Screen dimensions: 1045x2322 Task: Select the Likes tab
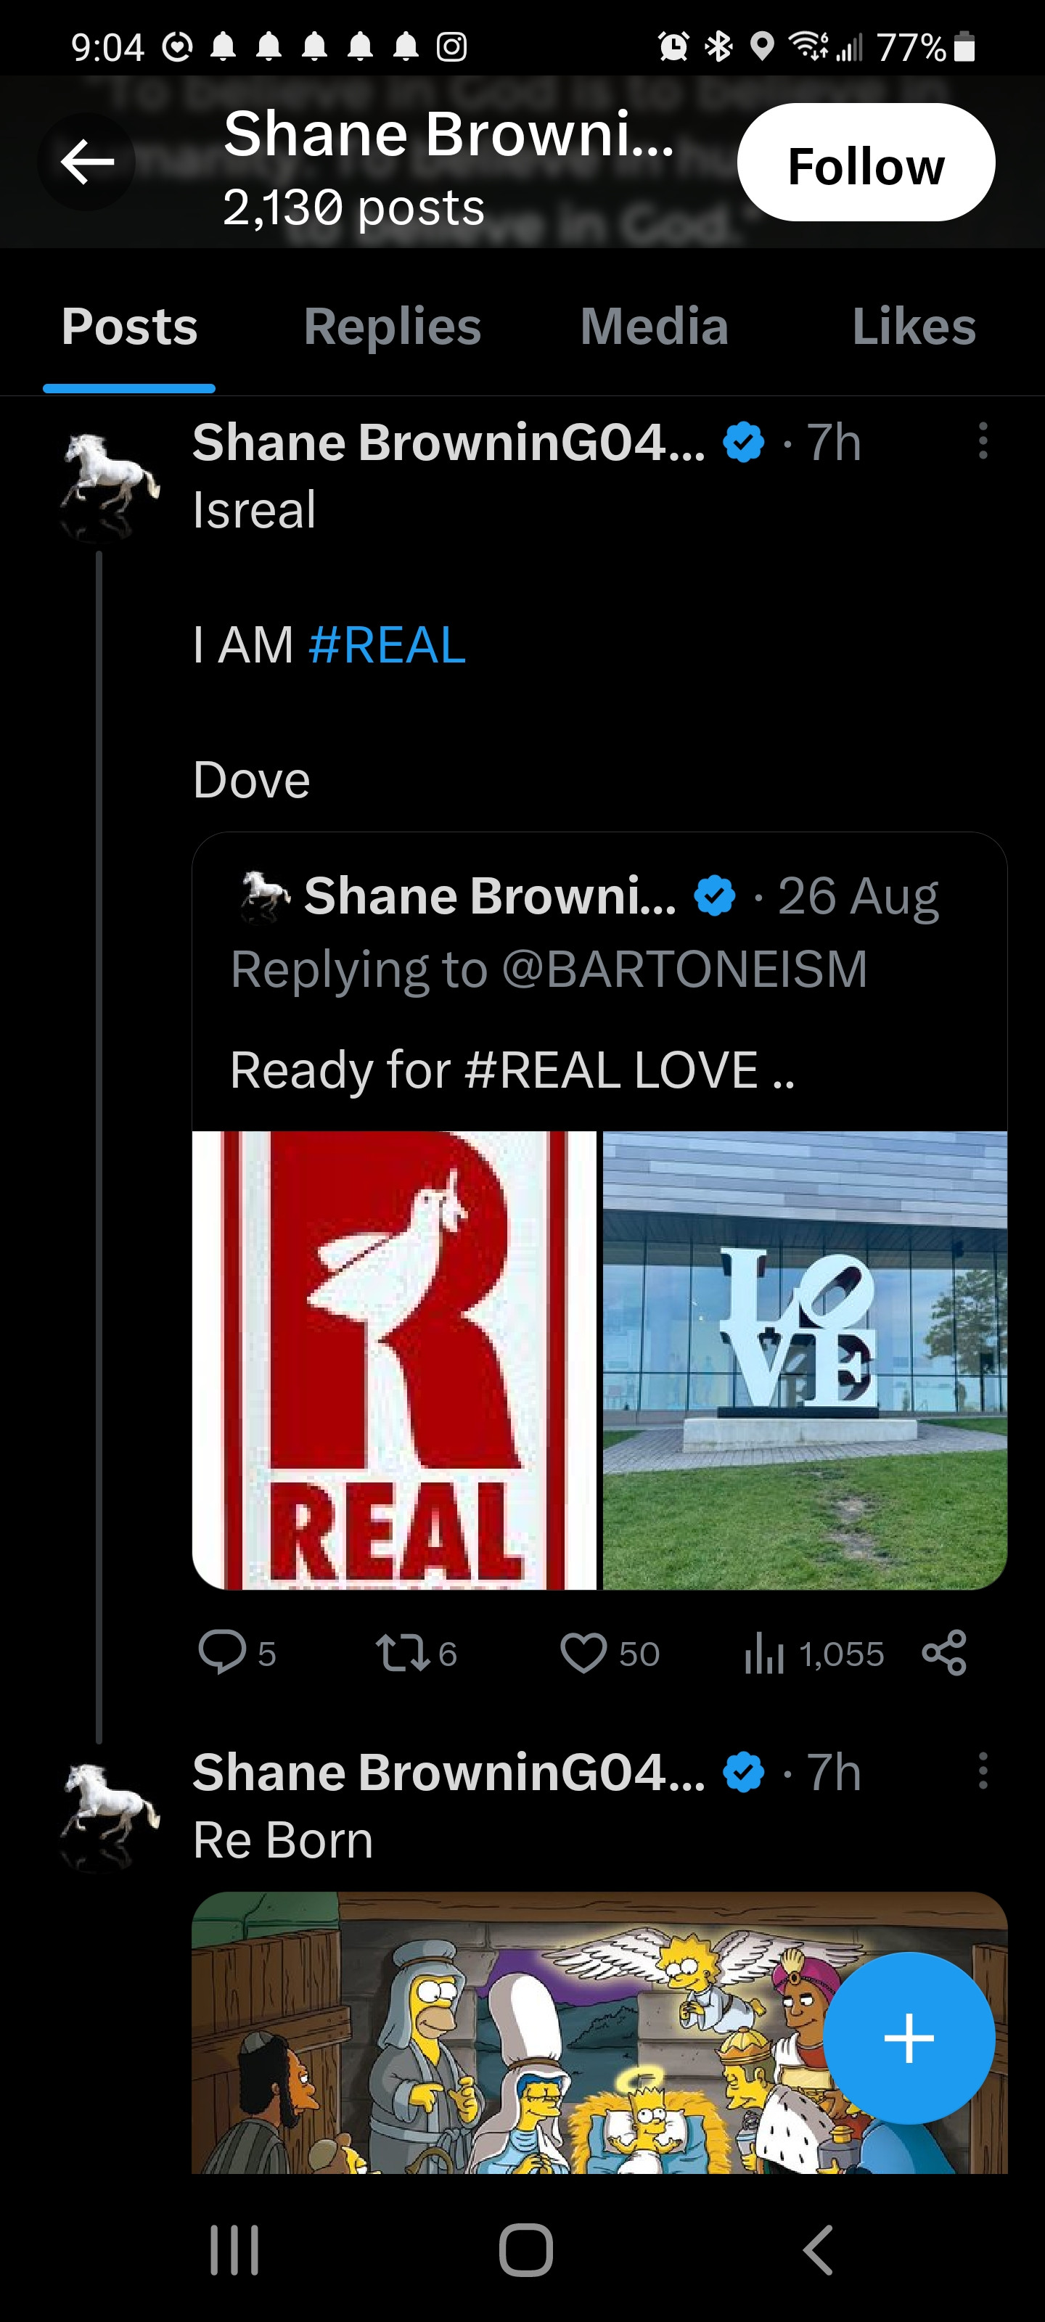click(914, 327)
